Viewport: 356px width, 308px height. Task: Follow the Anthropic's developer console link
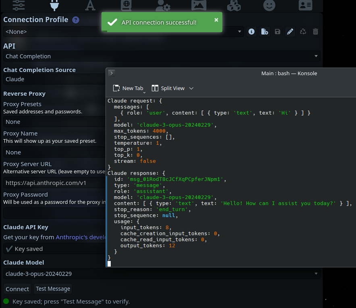click(x=81, y=237)
